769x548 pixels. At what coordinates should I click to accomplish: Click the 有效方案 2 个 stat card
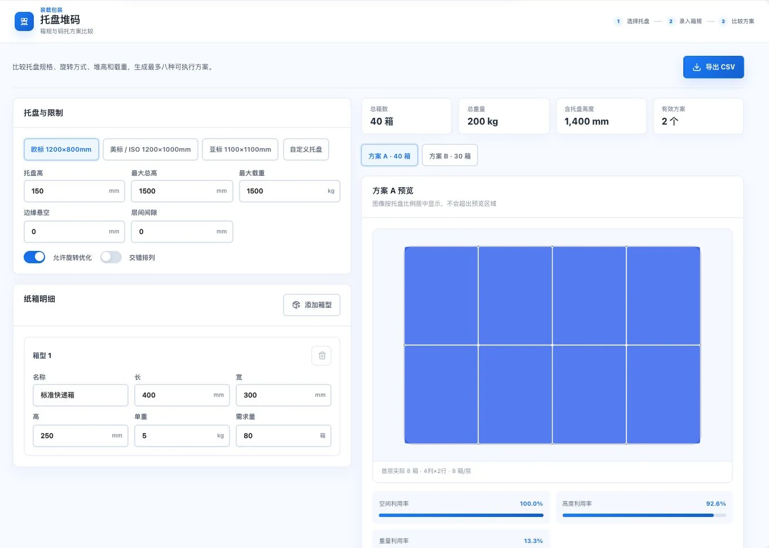[699, 116]
